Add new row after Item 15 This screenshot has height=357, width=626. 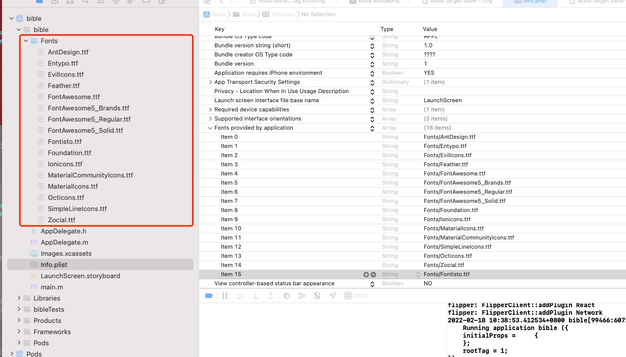[x=366, y=275]
